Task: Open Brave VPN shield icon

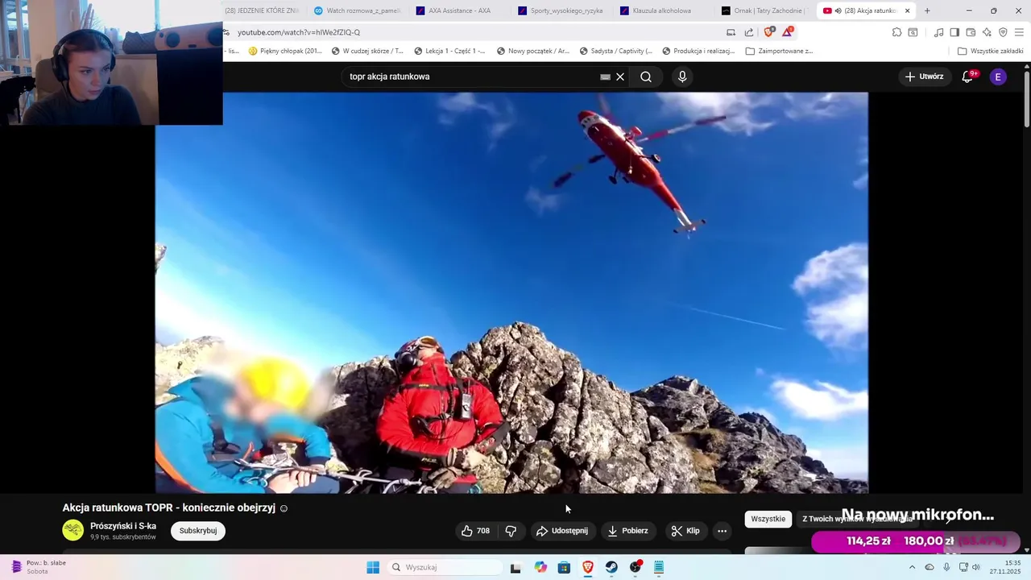Action: 1003,32
